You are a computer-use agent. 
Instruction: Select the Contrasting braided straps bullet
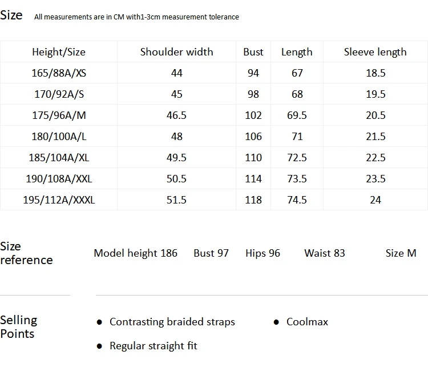pyautogui.click(x=172, y=322)
